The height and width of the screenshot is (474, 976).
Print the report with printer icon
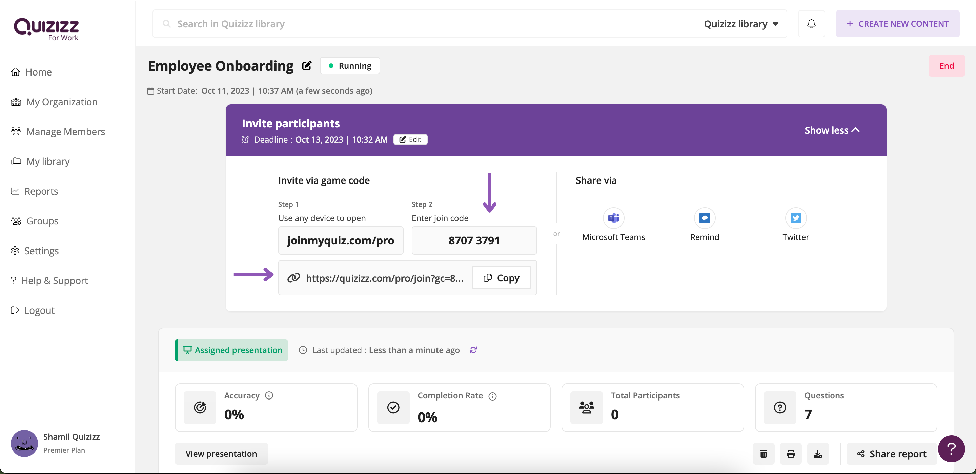point(791,454)
